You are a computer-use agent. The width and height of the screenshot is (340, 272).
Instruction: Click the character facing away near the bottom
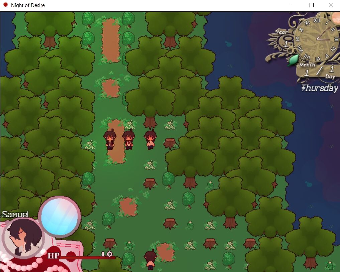pyautogui.click(x=150, y=259)
